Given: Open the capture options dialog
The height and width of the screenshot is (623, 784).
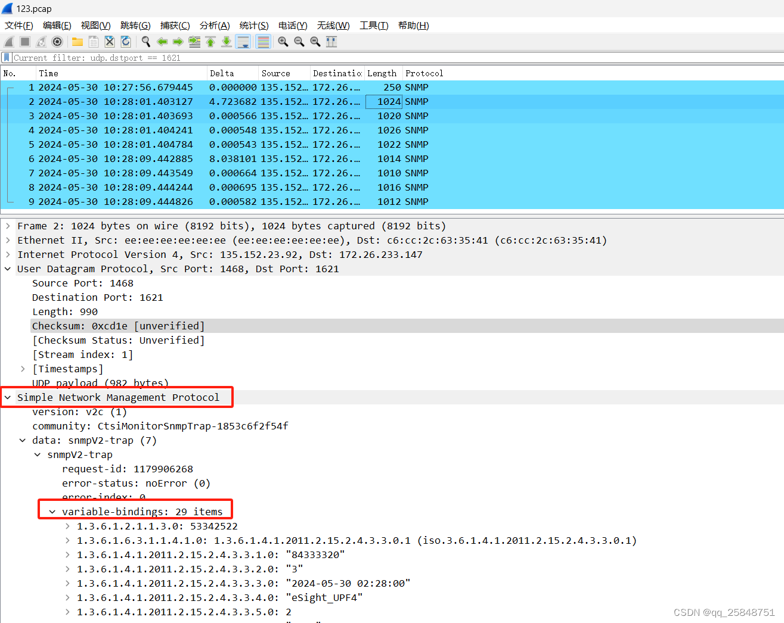Looking at the screenshot, I should (57, 41).
